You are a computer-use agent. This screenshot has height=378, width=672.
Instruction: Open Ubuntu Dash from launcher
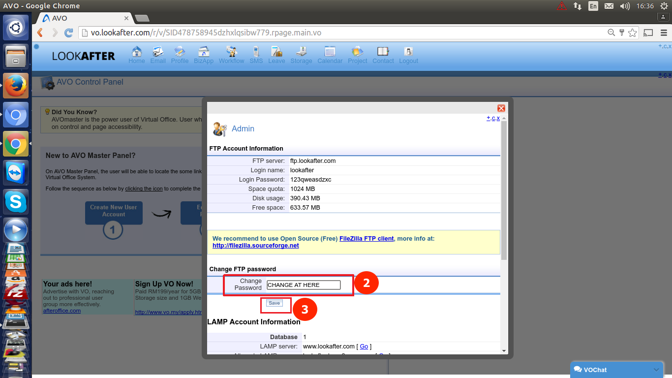point(16,28)
